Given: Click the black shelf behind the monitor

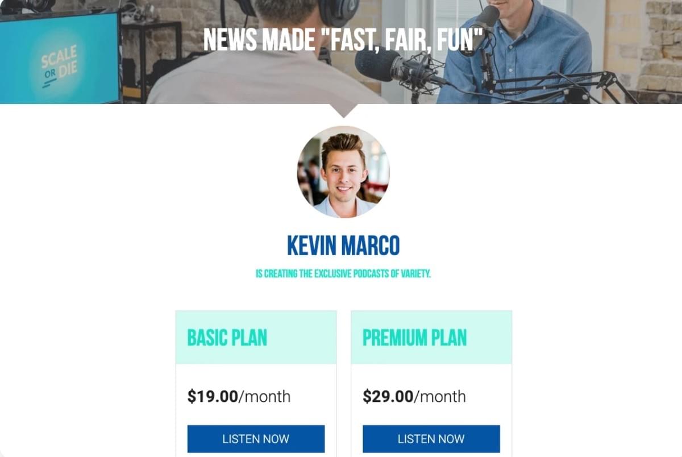Looking at the screenshot, I should [x=152, y=57].
